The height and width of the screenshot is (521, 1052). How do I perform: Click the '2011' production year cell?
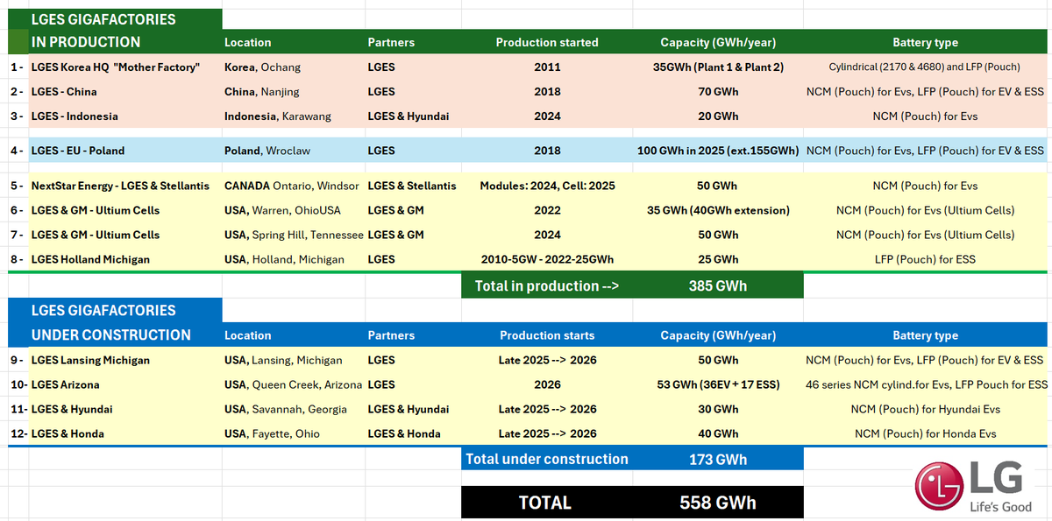pyautogui.click(x=547, y=67)
